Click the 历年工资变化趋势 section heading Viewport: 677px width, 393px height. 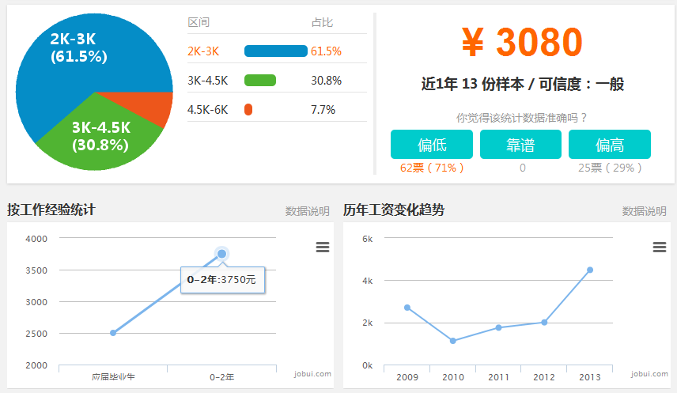click(x=394, y=210)
